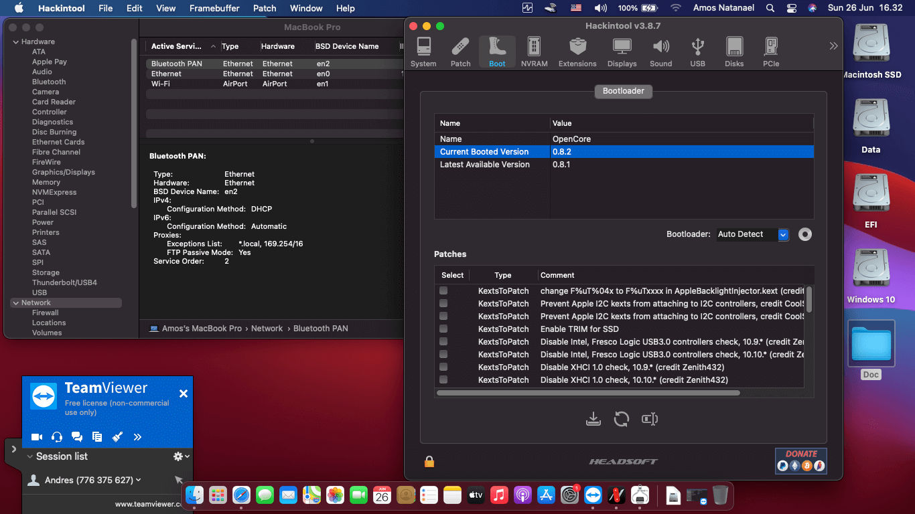
Task: Expand the toolbar overflow chevron
Action: pyautogui.click(x=833, y=46)
